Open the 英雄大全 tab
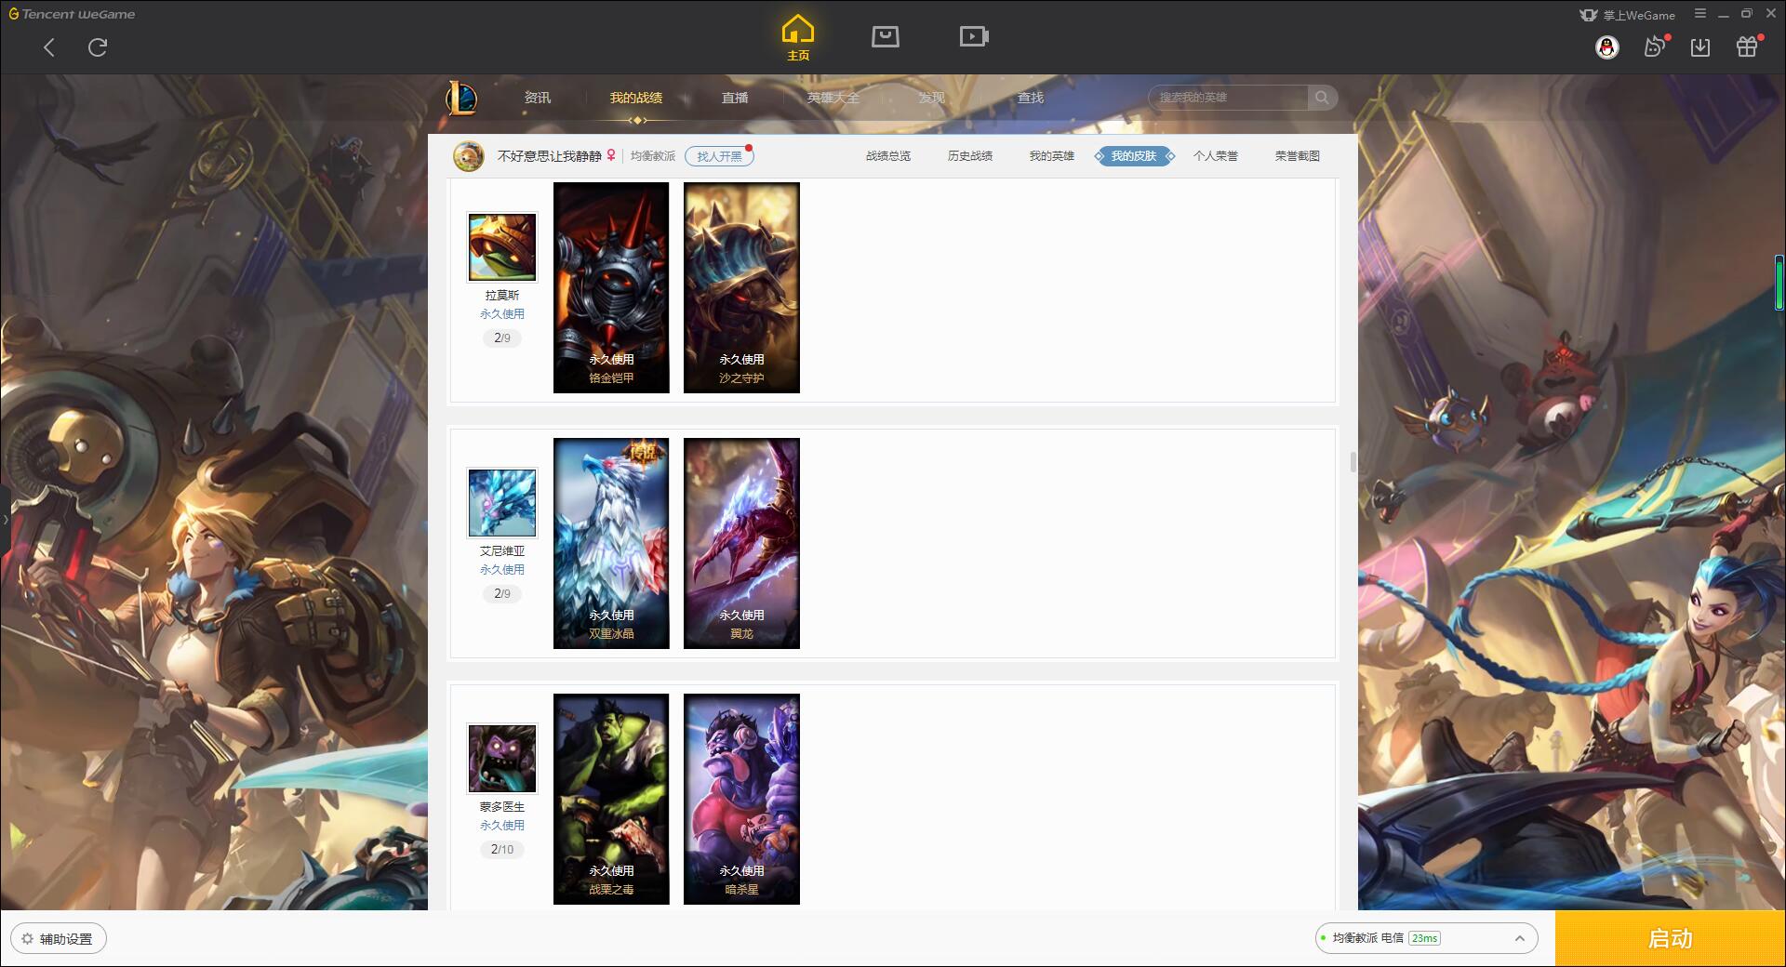Screen dimensions: 1786x967 833,98
